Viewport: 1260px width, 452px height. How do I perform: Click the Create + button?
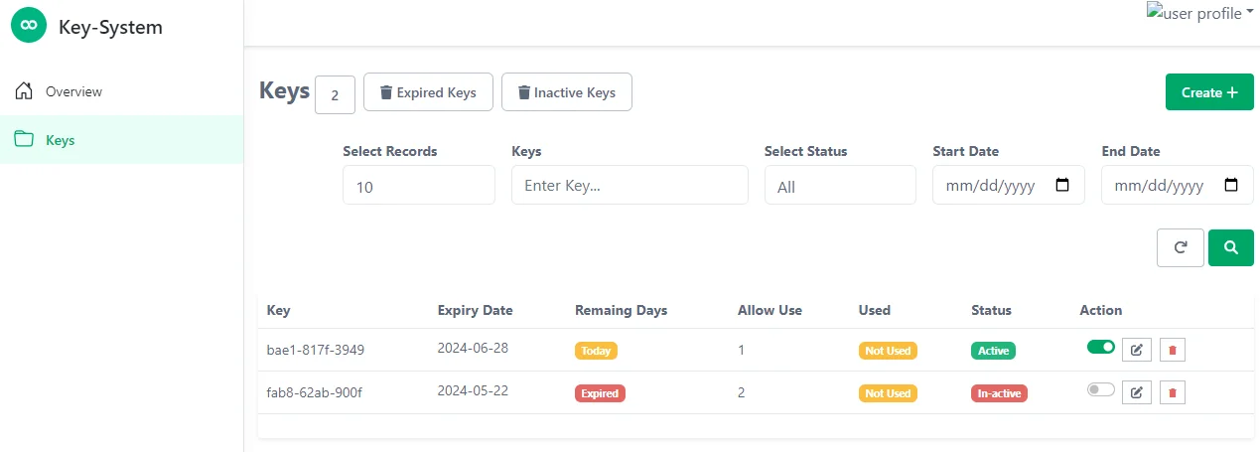1208,92
